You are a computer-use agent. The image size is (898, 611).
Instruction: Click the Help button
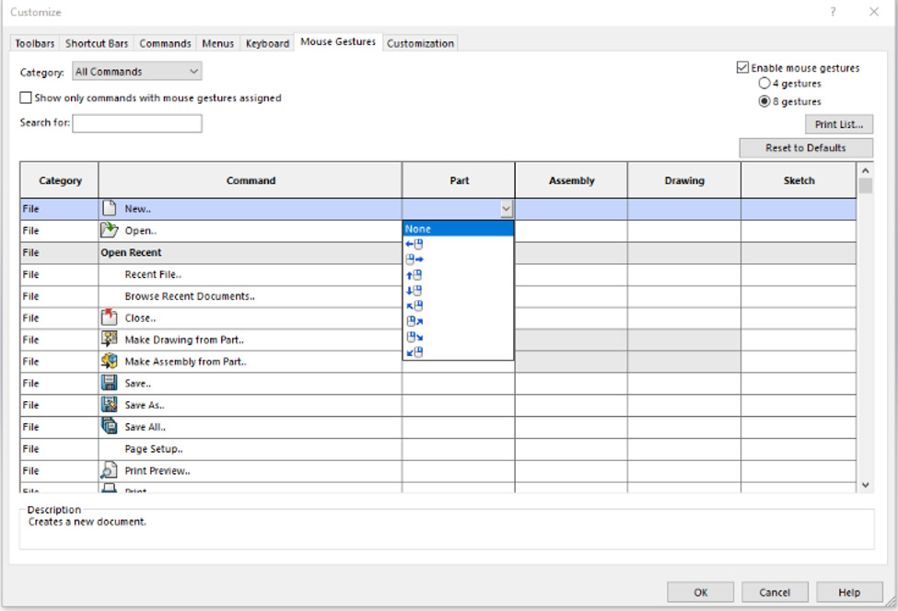click(849, 592)
